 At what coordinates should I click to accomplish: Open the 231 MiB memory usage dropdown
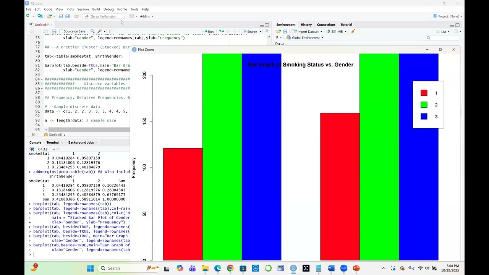(x=337, y=31)
